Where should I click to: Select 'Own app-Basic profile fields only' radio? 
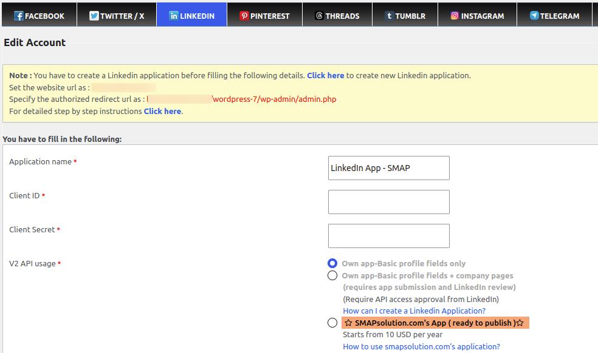[x=332, y=263]
